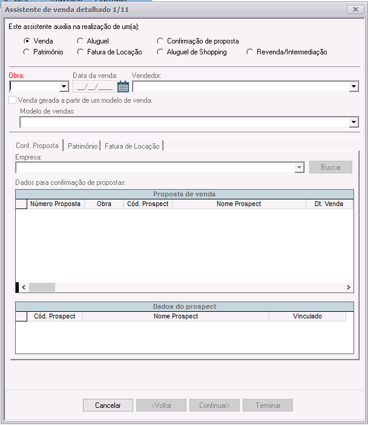Select the Patrimônio radio option
Image resolution: width=368 pixels, height=426 pixels.
(27, 52)
